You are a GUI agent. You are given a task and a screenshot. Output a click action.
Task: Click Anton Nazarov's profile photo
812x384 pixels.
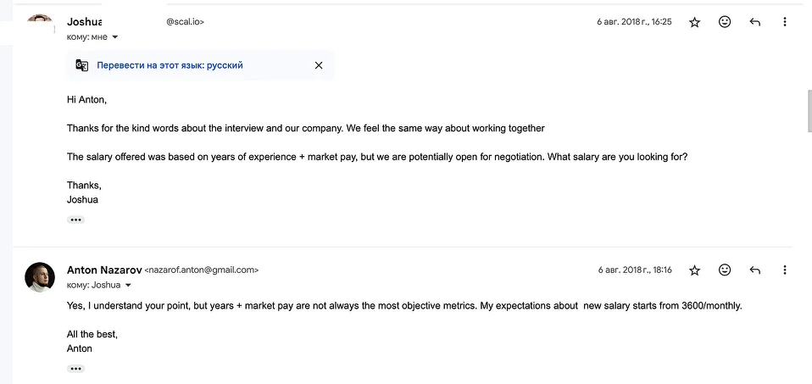[x=40, y=276]
